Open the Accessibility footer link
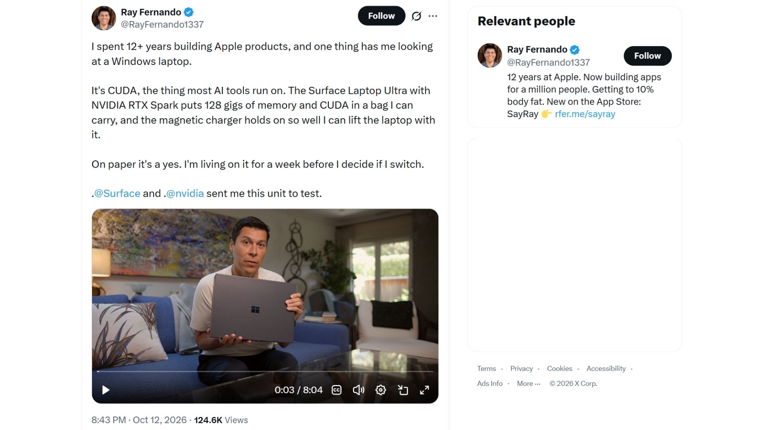Screen dimensions: 765x430 click(x=606, y=369)
